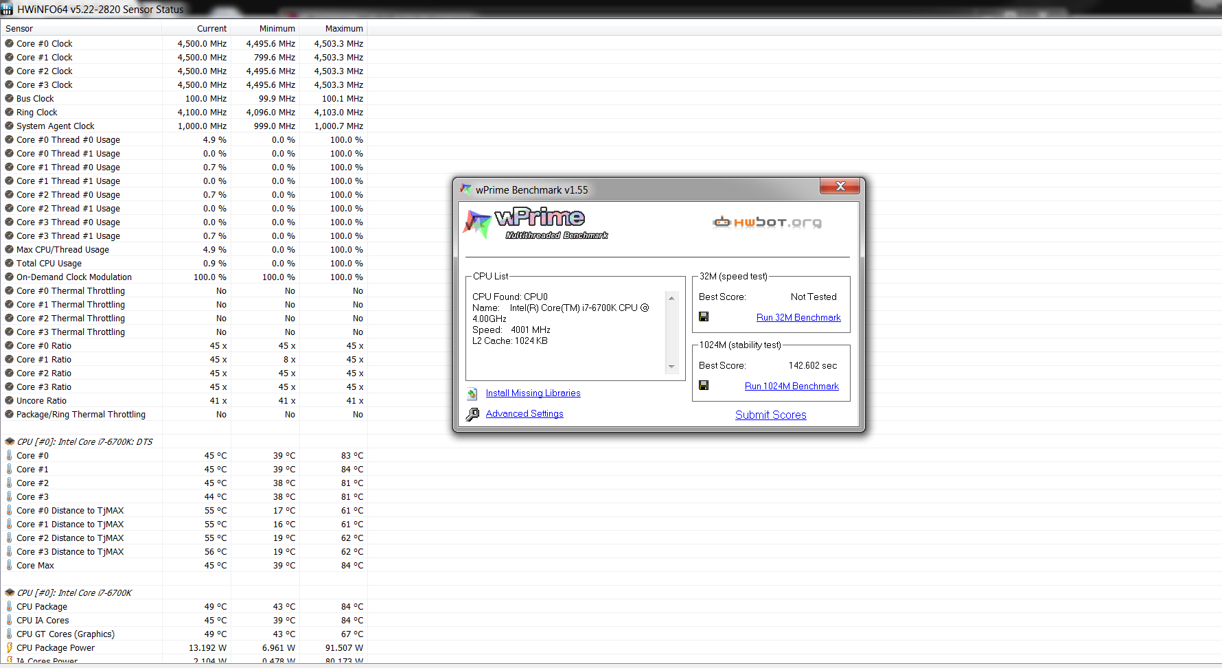Click the Not Tested score text
This screenshot has width=1222, height=668.
814,297
